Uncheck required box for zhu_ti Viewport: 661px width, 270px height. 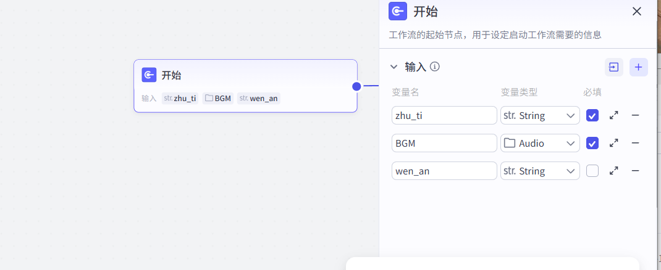click(592, 115)
